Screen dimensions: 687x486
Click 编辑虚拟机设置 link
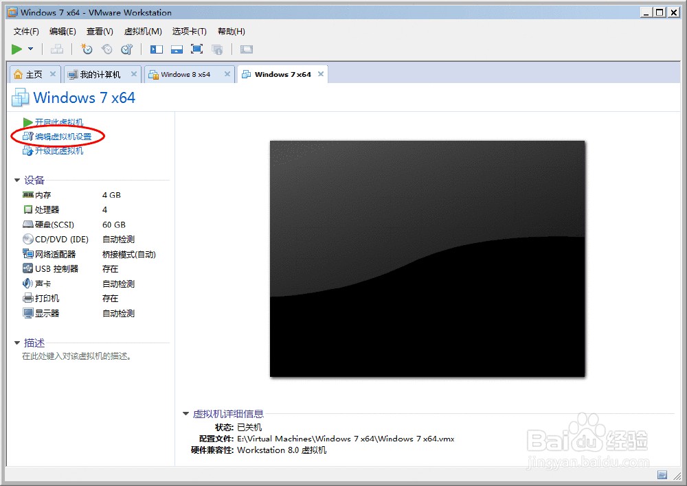pyautogui.click(x=63, y=137)
